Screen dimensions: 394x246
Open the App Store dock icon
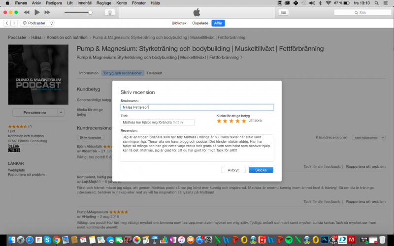(x=199, y=240)
